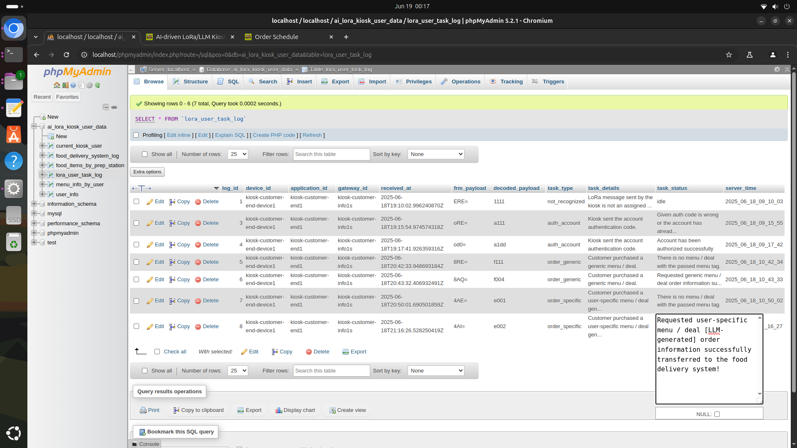797x448 pixels.
Task: Open the top Number of rows dropdown
Action: pyautogui.click(x=237, y=154)
